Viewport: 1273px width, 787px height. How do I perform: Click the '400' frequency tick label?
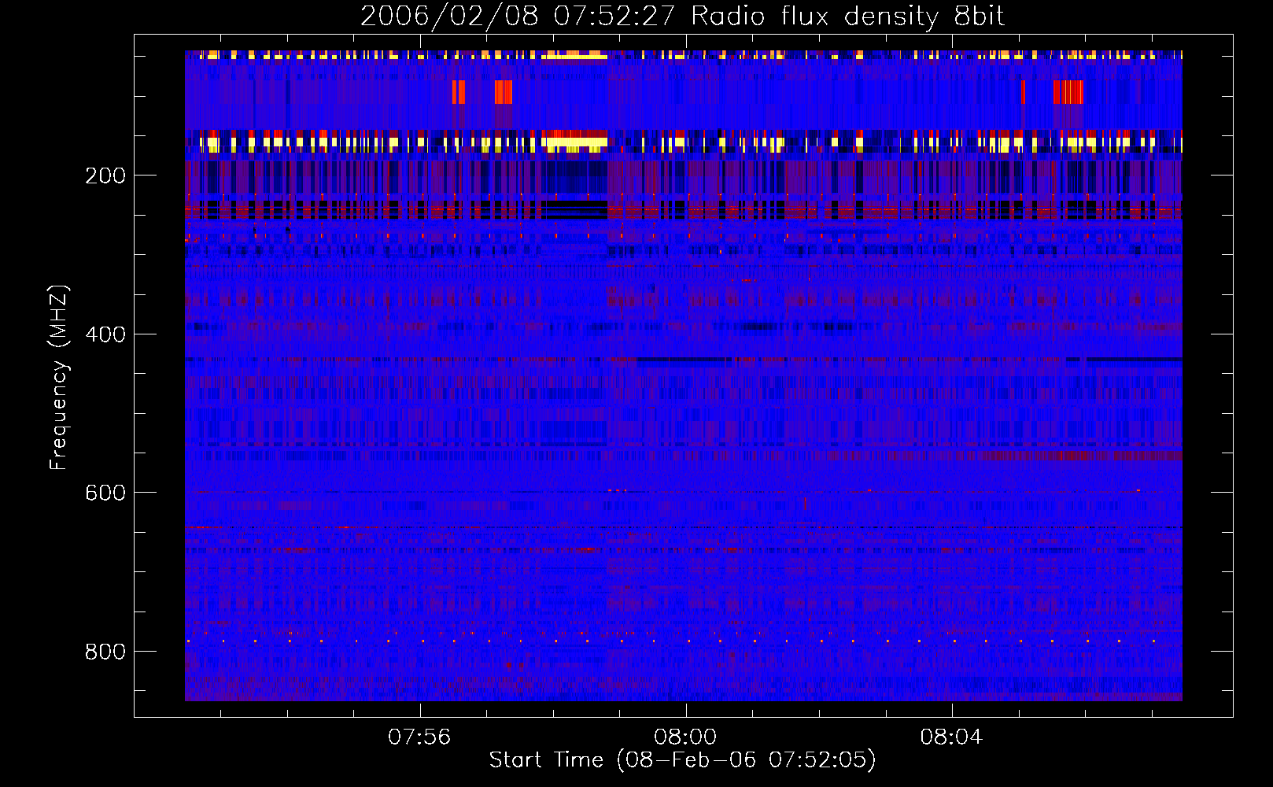pos(105,334)
